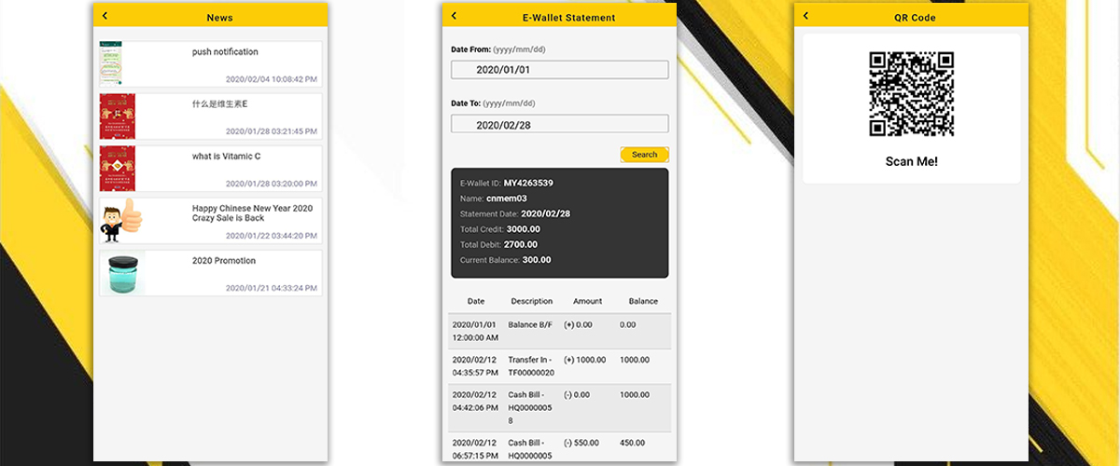Open the 'what is Vitamic C' news item

pos(211,168)
